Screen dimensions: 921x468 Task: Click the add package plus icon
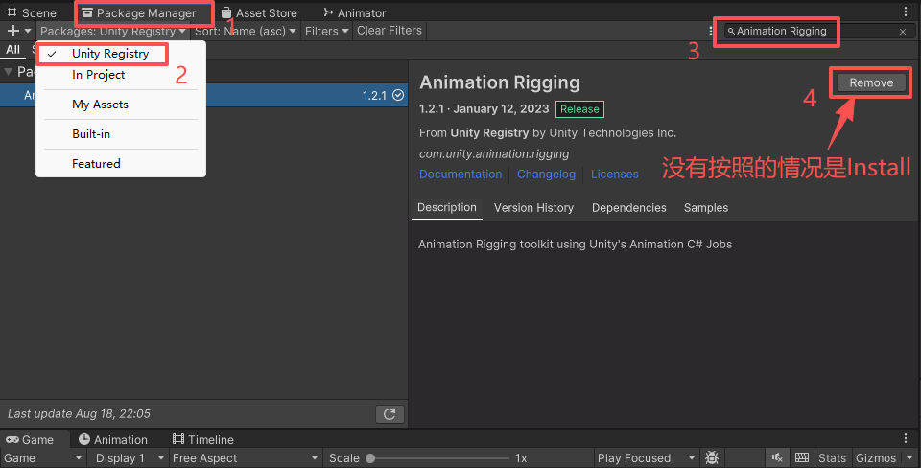tap(13, 31)
